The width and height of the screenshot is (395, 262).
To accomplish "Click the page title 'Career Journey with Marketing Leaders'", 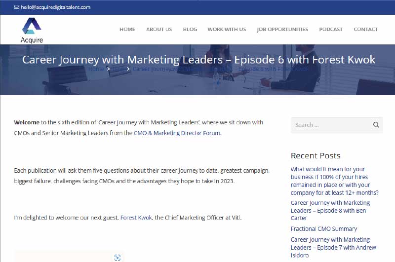I will 198,60.
